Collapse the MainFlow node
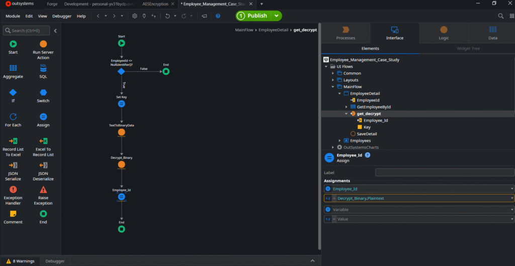The width and height of the screenshot is (515, 266). [x=333, y=86]
